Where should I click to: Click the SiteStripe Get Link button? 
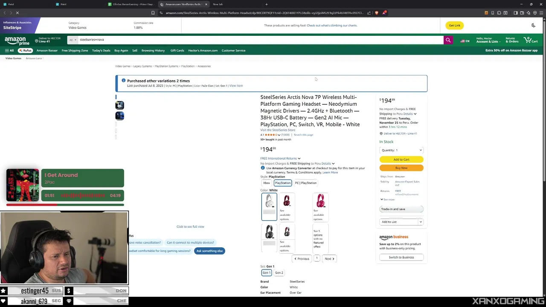454,25
